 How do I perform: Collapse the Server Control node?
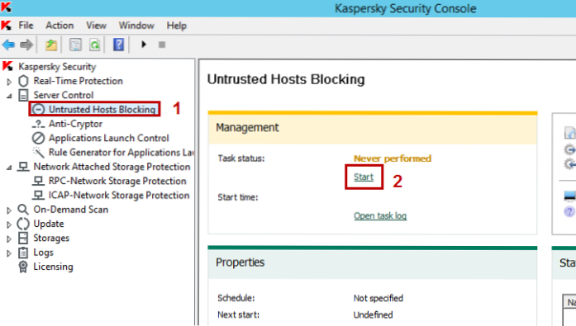point(9,96)
